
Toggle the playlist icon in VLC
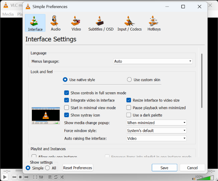[x=50, y=177]
